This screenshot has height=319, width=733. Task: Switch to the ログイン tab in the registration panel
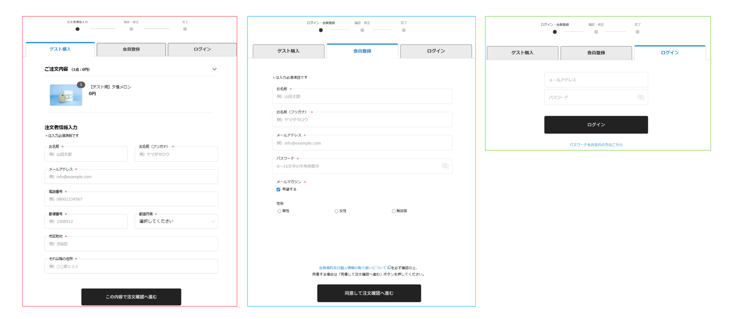[436, 51]
